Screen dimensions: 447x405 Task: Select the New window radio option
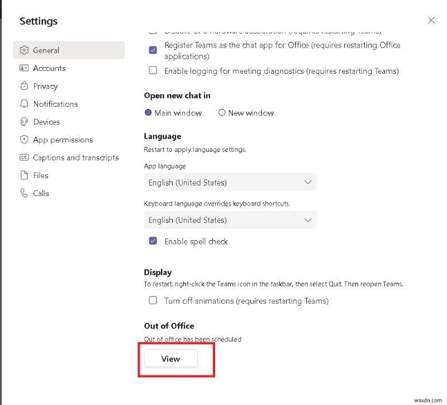coord(222,113)
